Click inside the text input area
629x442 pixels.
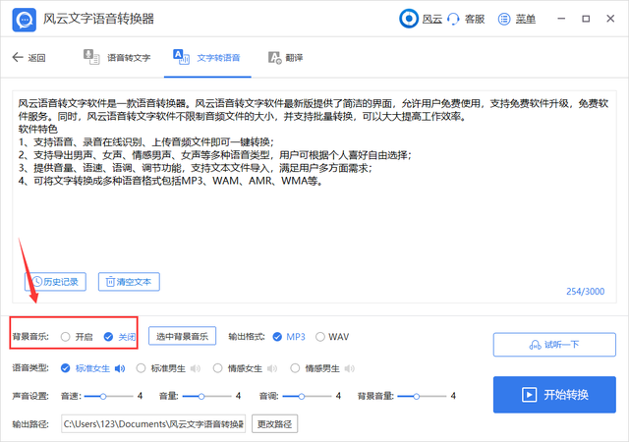pyautogui.click(x=314, y=196)
